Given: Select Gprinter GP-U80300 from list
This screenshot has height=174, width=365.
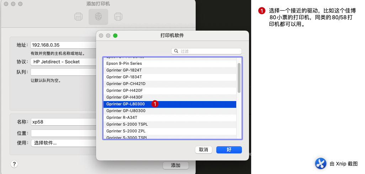Looking at the screenshot, I should (x=126, y=111).
